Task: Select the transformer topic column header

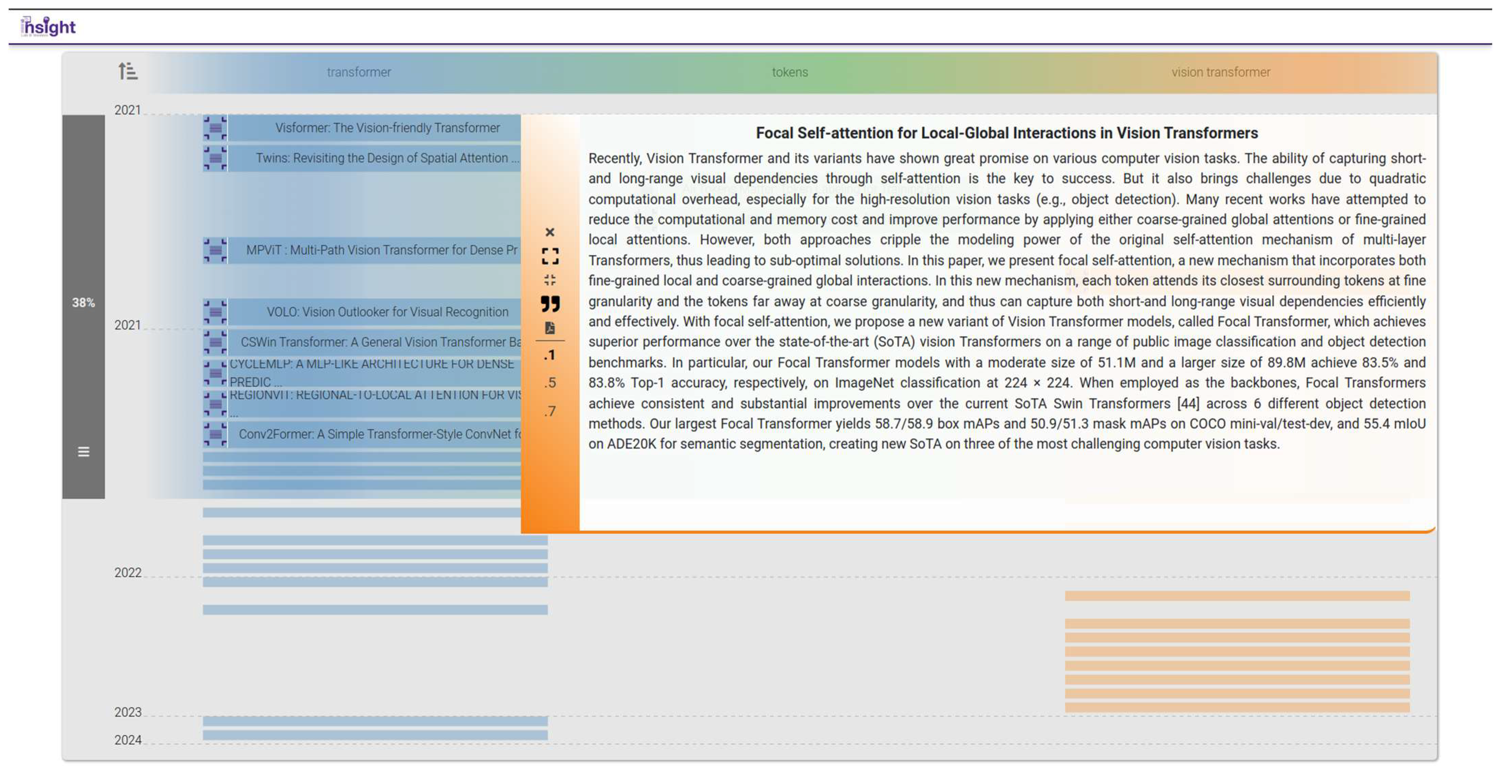Action: [x=359, y=72]
